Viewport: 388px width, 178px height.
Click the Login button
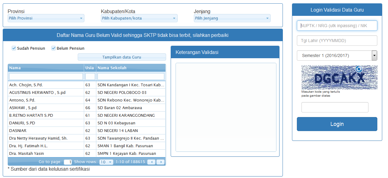pos(337,124)
